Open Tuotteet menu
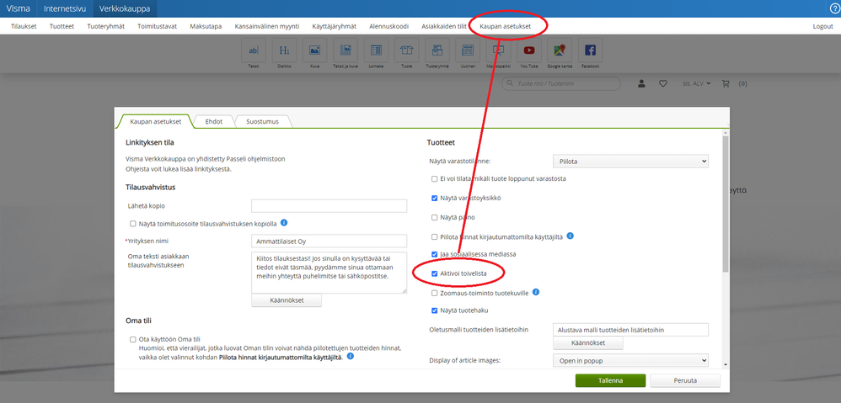The height and width of the screenshot is (403, 841). pos(62,26)
